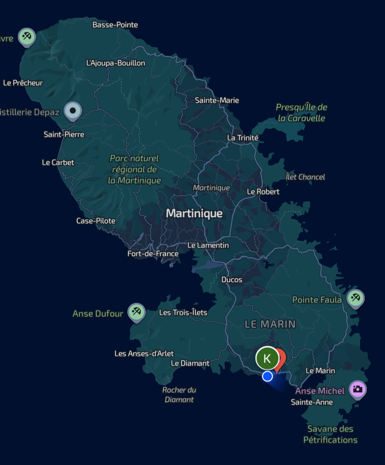Viewport: 385px width, 465px height.
Task: Tap the Îlet Chancel island label
Action: (305, 177)
